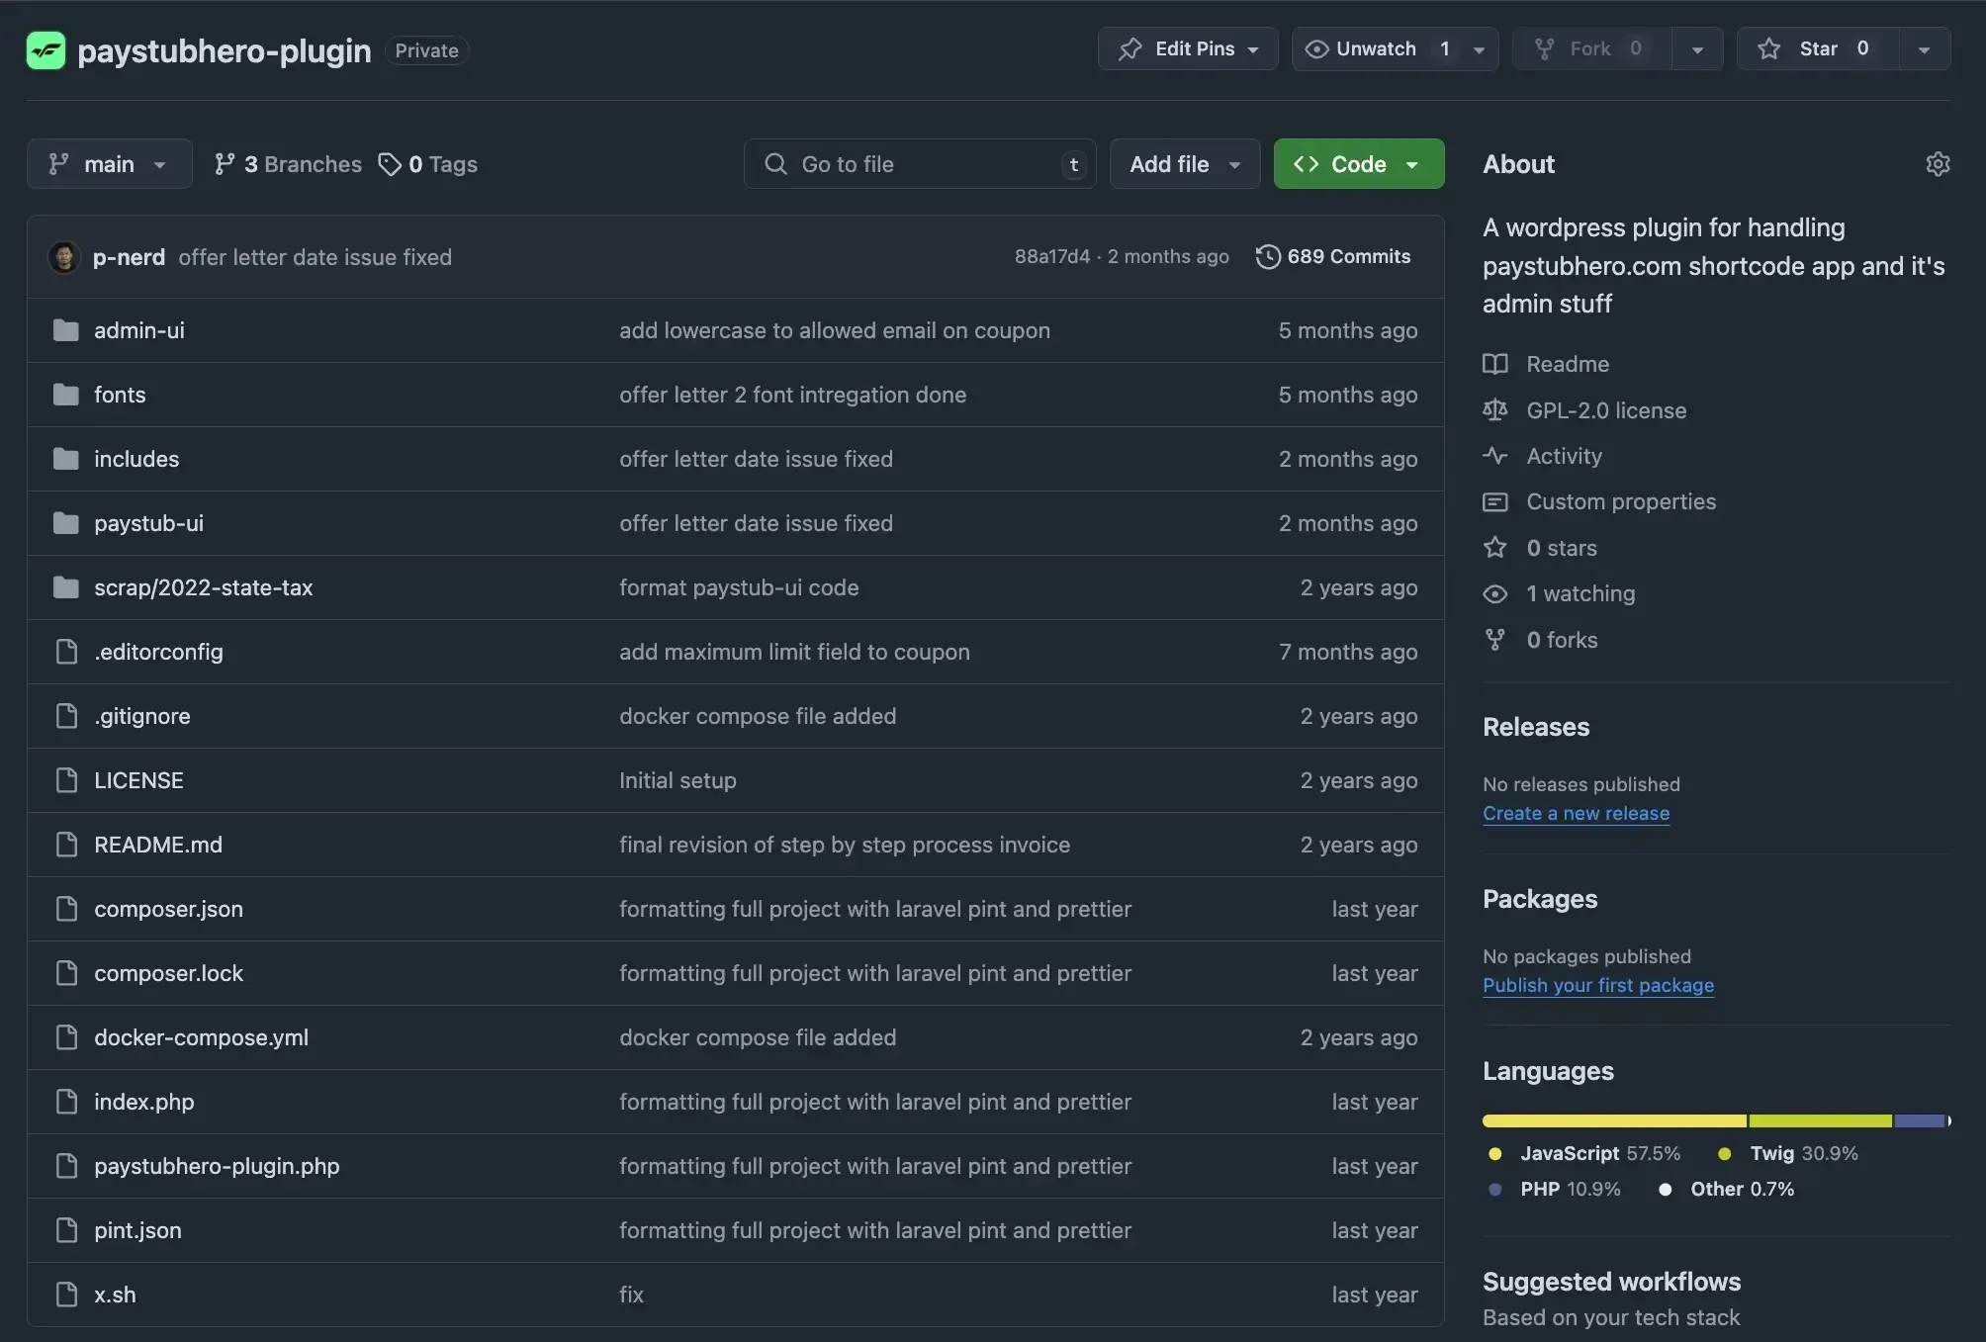
Task: Click JavaScript 57.5% language entry
Action: 1584,1153
